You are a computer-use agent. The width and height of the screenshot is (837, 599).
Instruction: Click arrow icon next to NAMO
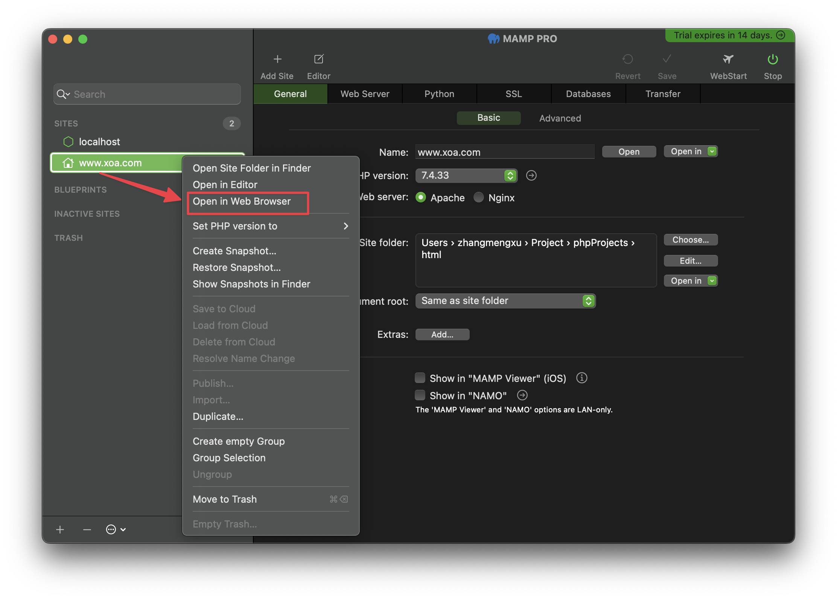(x=522, y=395)
